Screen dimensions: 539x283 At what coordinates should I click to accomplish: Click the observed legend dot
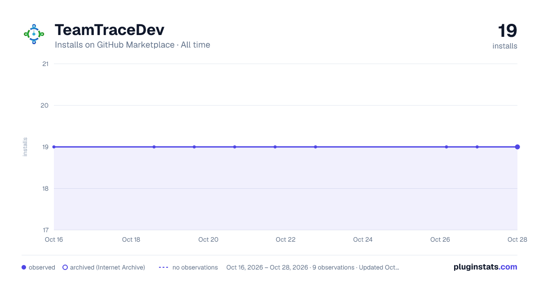click(24, 267)
